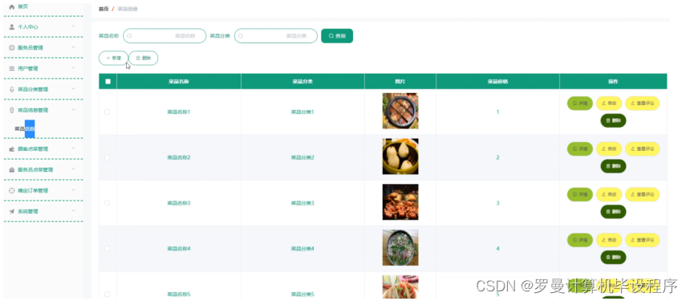
Task: Click 修改 for the 菜品名称1 row
Action: [x=609, y=104]
